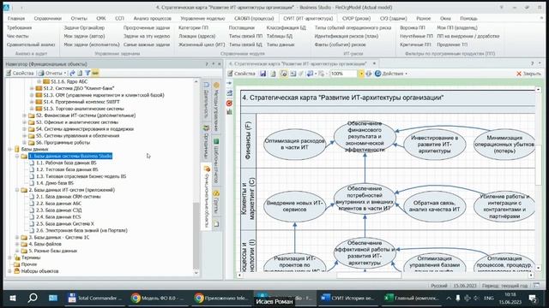Click the fit-to-window icon after zoom box
The width and height of the screenshot is (549, 308).
click(368, 74)
